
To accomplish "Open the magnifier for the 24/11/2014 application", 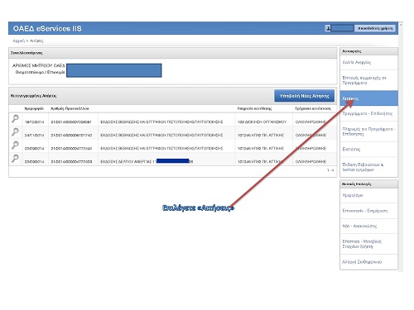I will point(15,132).
